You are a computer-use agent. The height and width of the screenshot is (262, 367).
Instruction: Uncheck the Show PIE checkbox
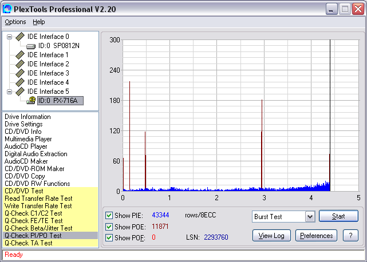point(109,215)
